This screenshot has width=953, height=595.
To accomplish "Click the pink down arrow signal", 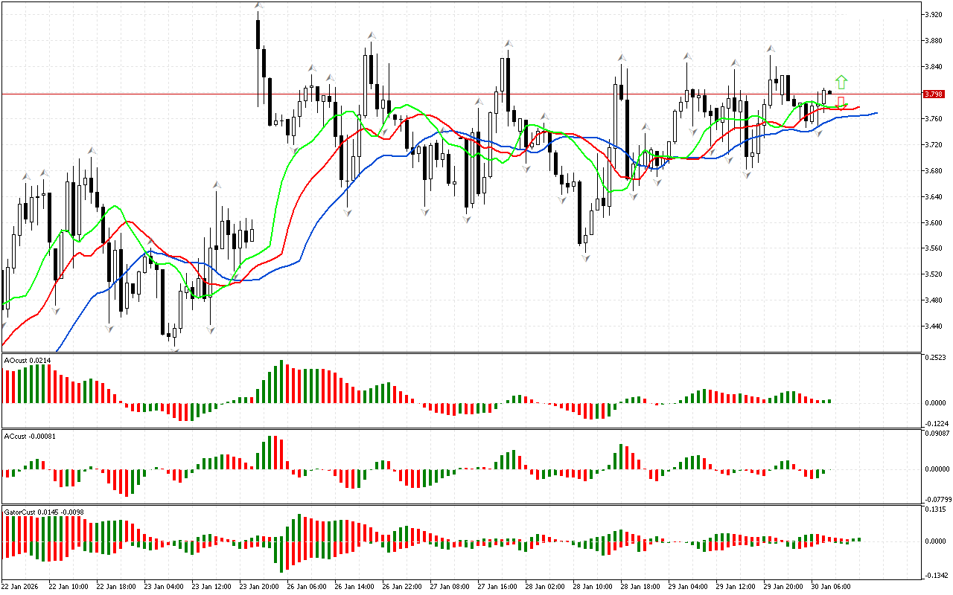I will point(841,101).
